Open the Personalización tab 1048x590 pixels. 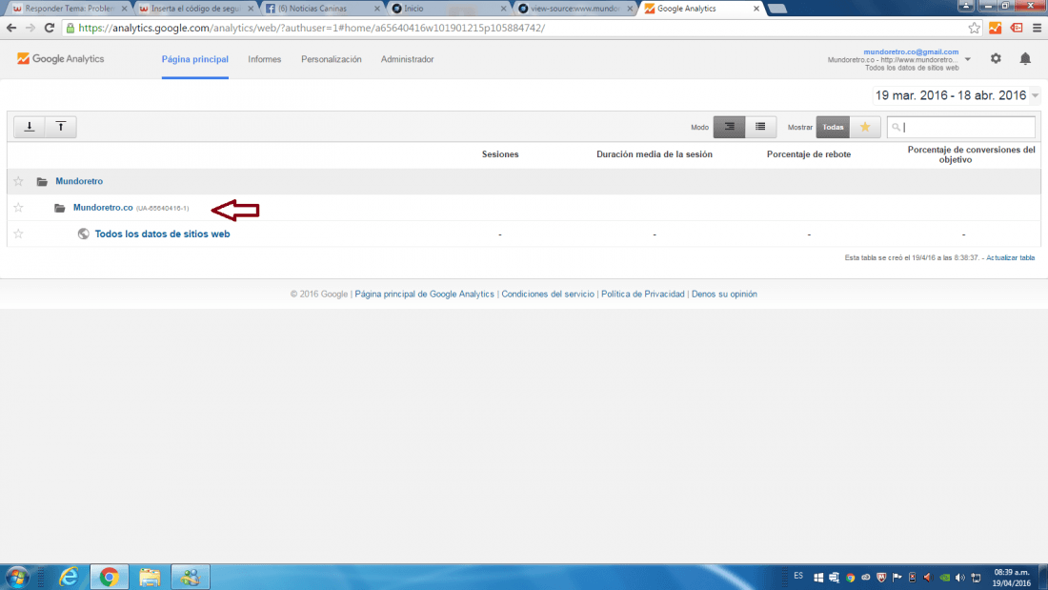(332, 59)
